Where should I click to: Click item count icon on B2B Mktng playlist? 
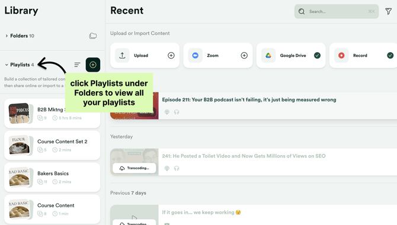40,118
